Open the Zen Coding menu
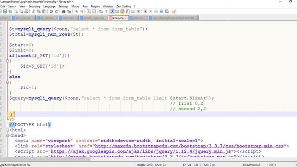 [x=123, y=6]
